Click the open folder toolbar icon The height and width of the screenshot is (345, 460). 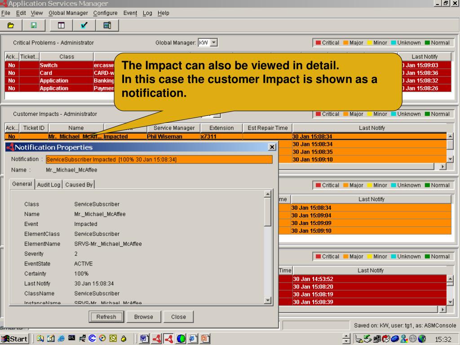pyautogui.click(x=11, y=25)
